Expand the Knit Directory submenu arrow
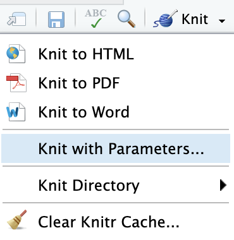This screenshot has height=240, width=234. point(223,185)
